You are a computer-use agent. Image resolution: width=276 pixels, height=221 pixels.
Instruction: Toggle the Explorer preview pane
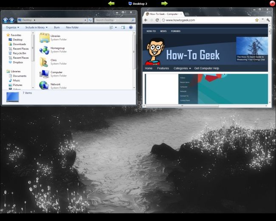click(123, 27)
